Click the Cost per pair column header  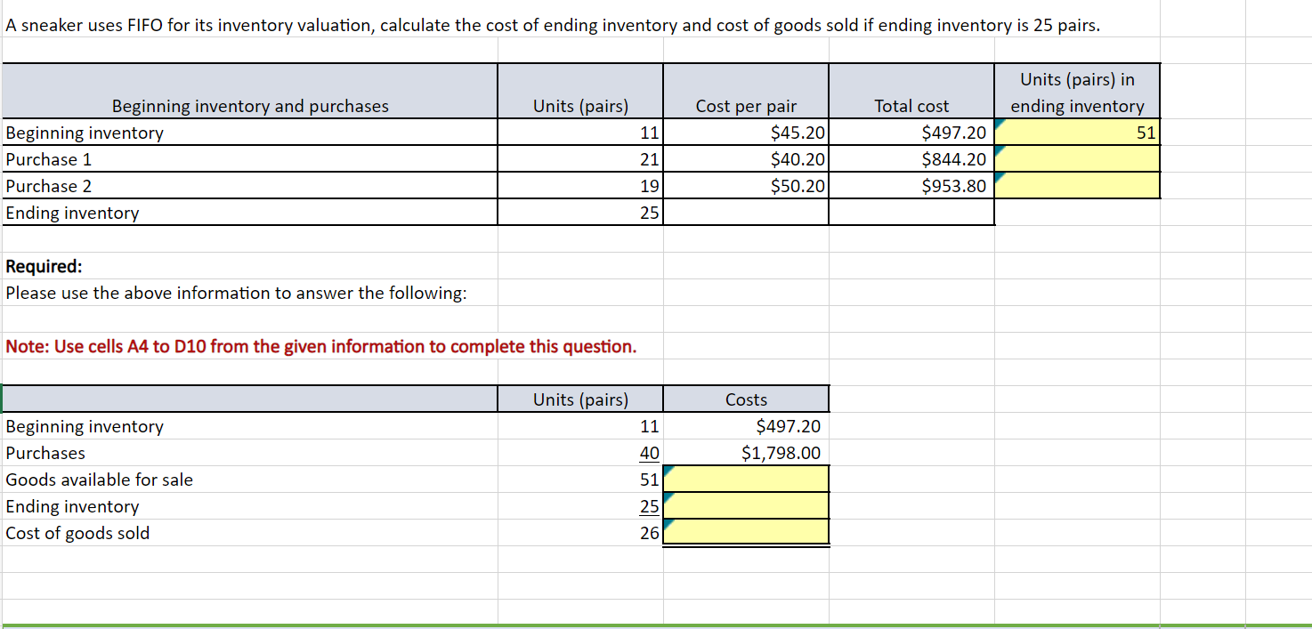[746, 105]
